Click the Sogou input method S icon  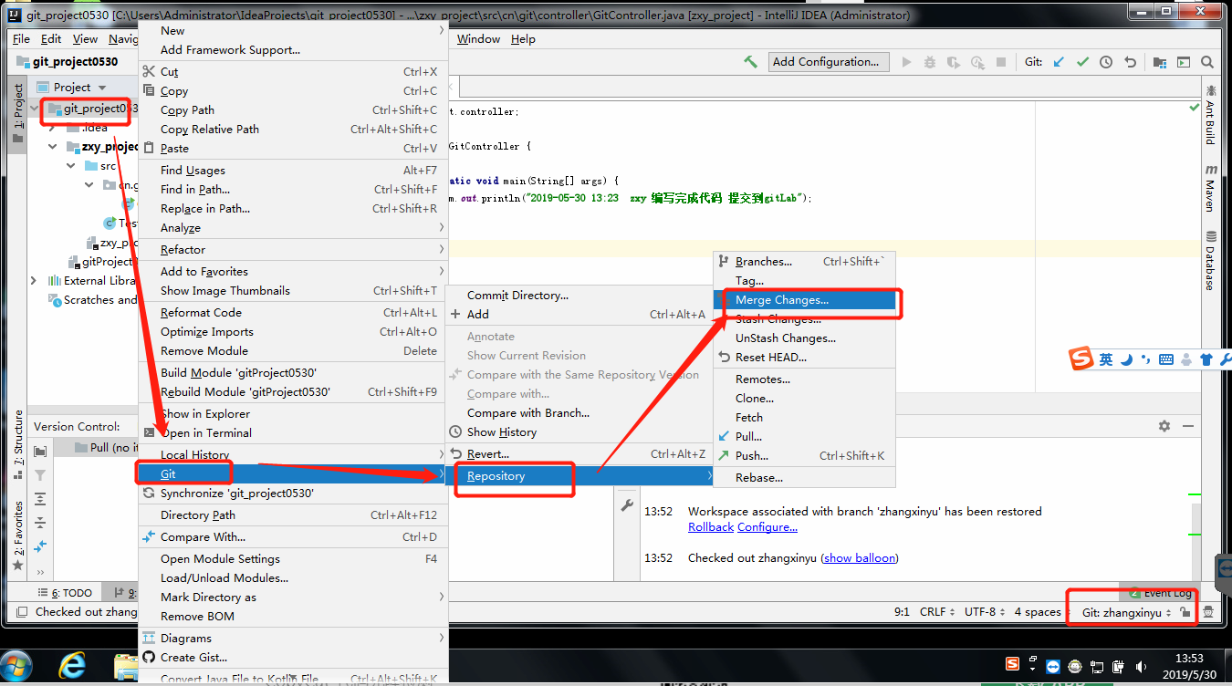[x=1081, y=359]
